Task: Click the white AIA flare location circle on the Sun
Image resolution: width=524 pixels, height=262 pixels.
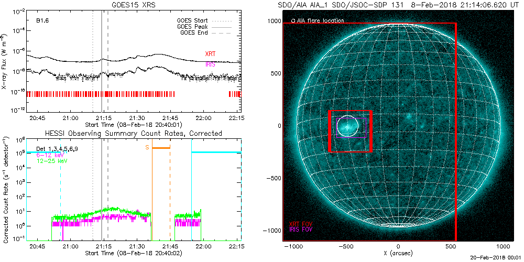Action: point(346,126)
